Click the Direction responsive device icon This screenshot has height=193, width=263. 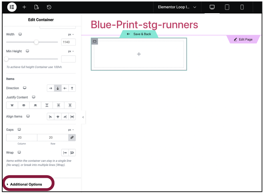[x=25, y=88]
